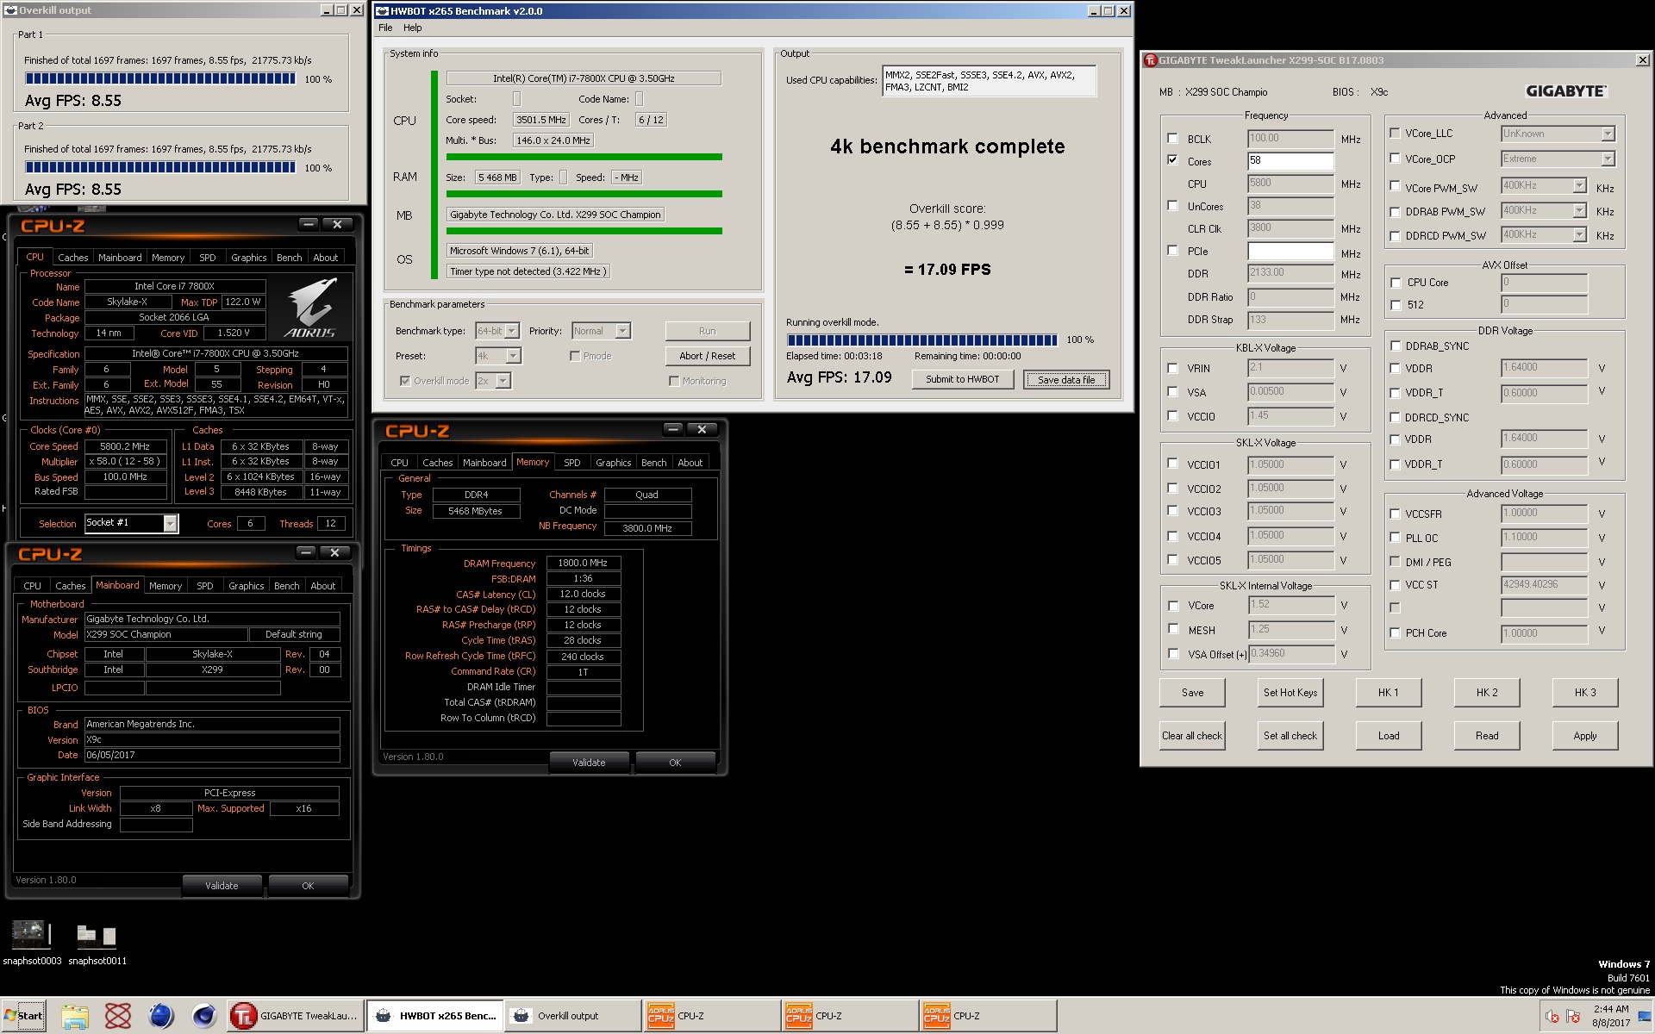Click the AORUS logo in CPU-Z
The image size is (1655, 1034).
[x=310, y=307]
